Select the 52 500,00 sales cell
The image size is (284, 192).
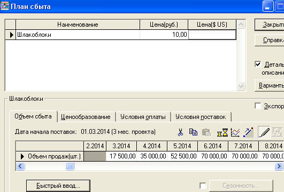coord(182,156)
